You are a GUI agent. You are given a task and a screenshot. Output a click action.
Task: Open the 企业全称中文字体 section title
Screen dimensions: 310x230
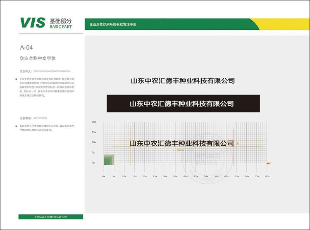(x=38, y=59)
